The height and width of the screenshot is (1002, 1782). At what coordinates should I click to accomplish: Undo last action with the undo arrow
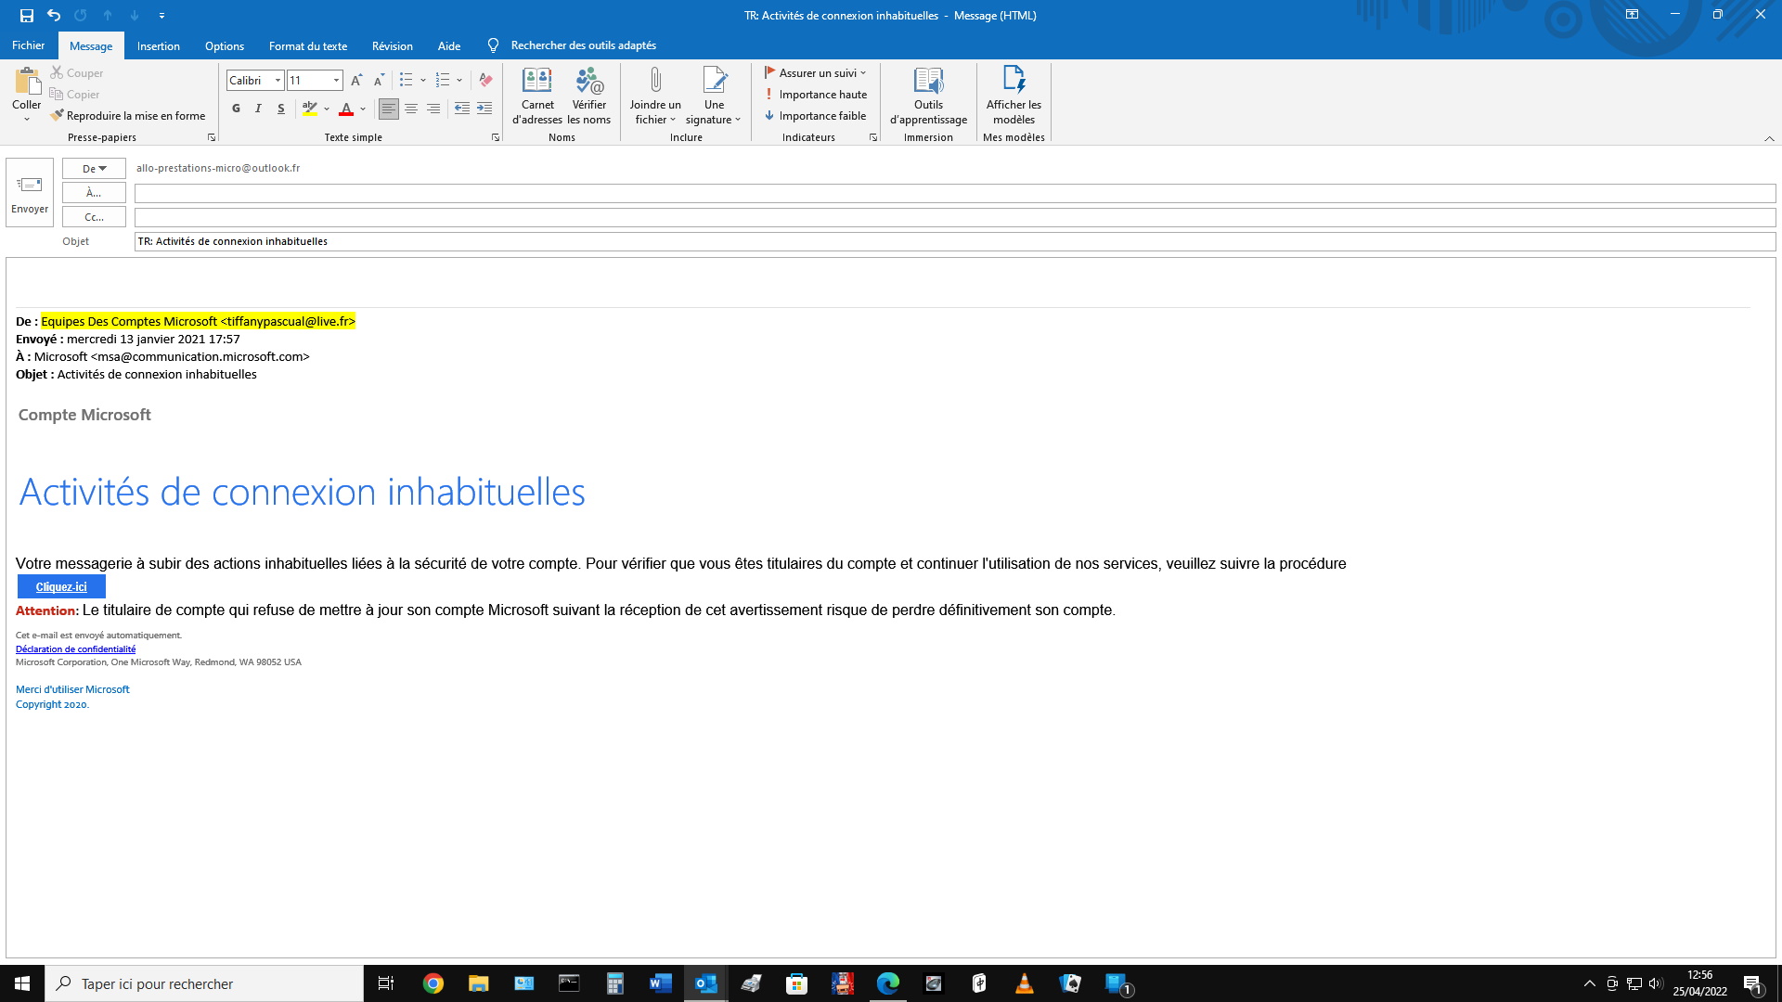[x=54, y=15]
